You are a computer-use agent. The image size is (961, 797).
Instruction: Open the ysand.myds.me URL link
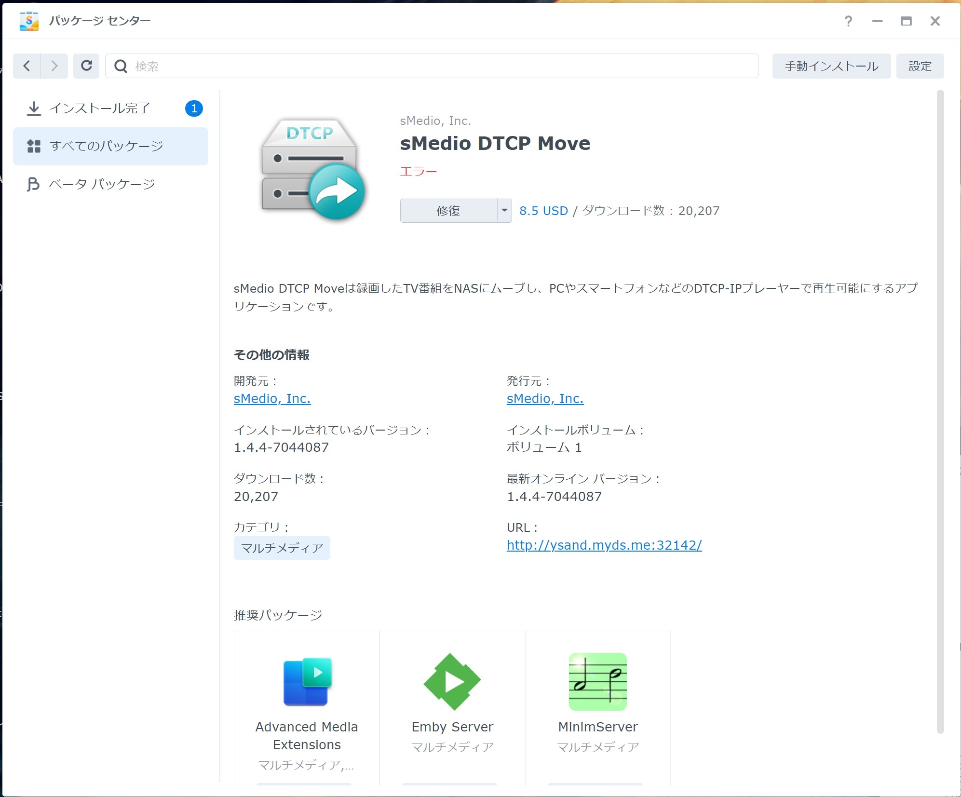click(x=604, y=545)
